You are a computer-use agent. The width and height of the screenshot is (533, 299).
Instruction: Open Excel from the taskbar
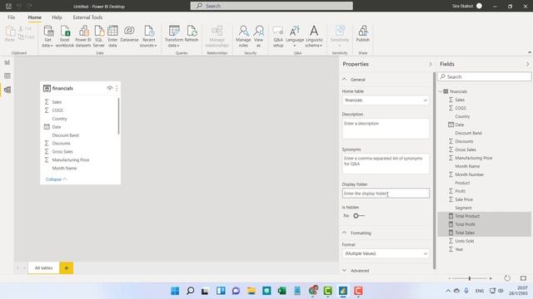tap(281, 291)
